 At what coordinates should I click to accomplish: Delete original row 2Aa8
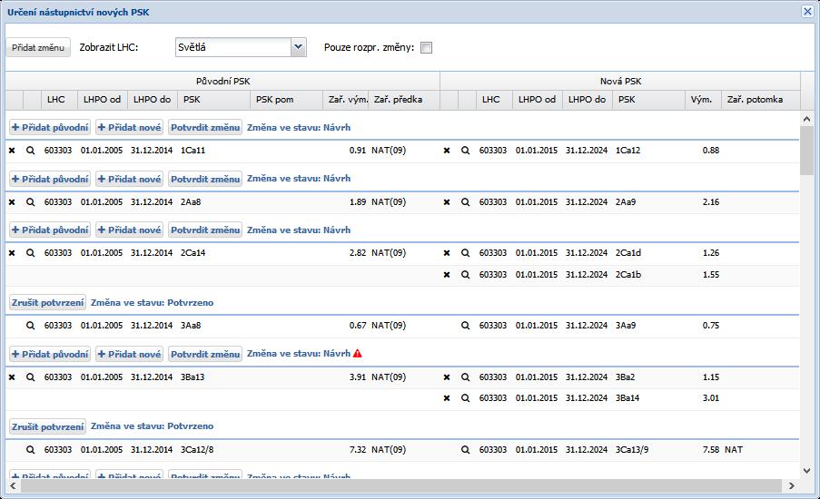click(x=12, y=202)
